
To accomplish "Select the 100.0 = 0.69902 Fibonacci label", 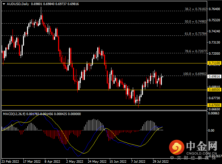I will point(195,74).
